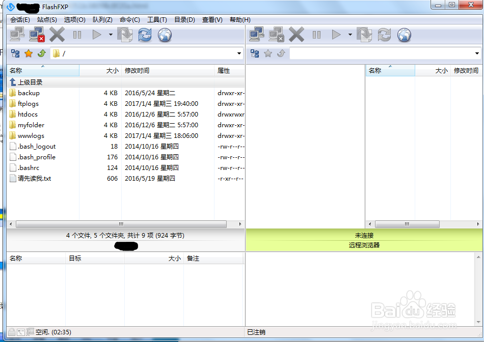Click the right pane Refresh icon

(x=384, y=34)
